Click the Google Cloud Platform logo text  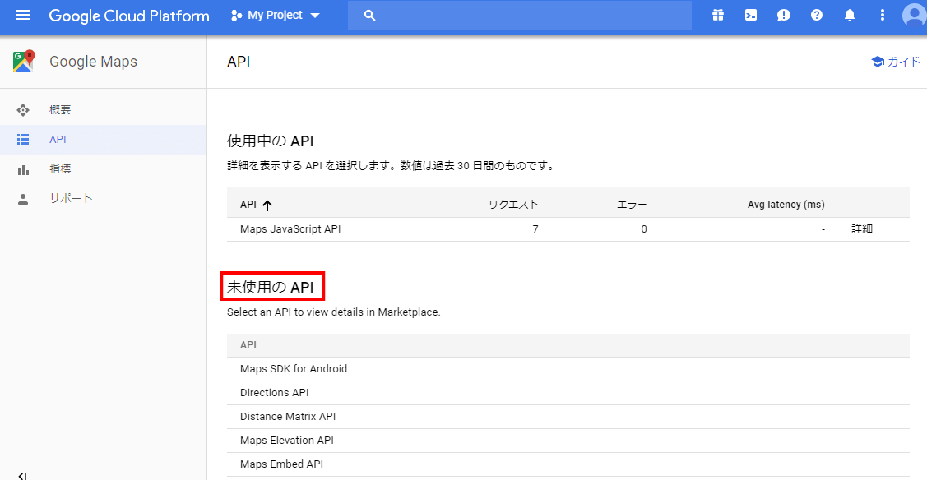click(x=129, y=16)
